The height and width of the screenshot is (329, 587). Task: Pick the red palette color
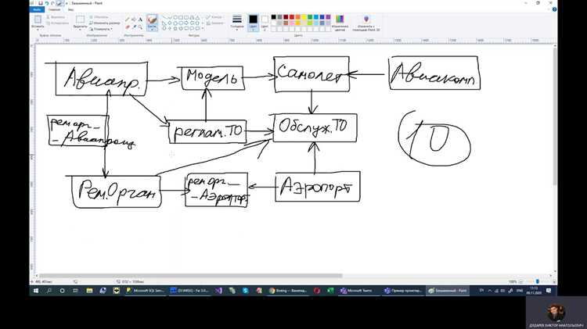coord(292,17)
